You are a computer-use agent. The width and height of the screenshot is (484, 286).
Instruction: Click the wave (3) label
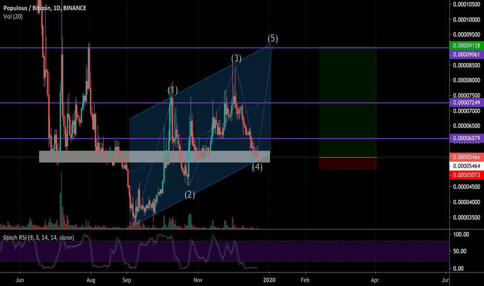click(236, 58)
